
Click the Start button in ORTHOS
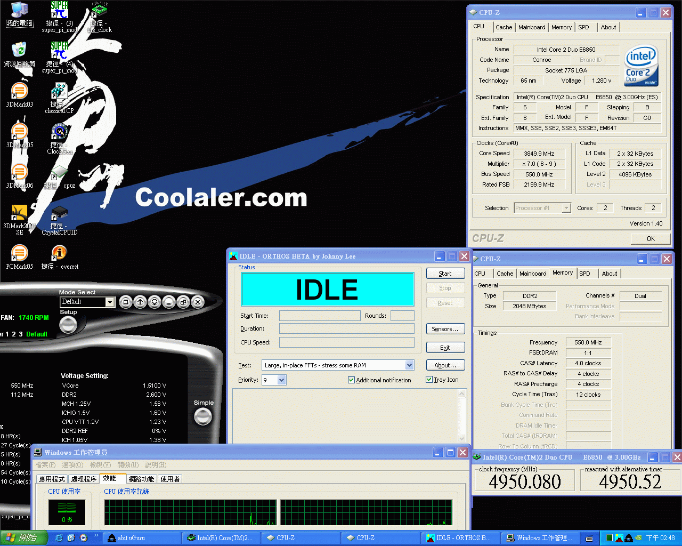[445, 274]
